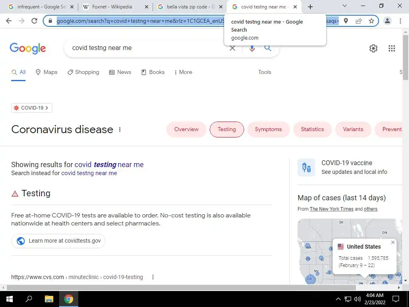Open the tab search dropdown arrow
Viewport: 409px width, 307px height.
tap(345, 6)
